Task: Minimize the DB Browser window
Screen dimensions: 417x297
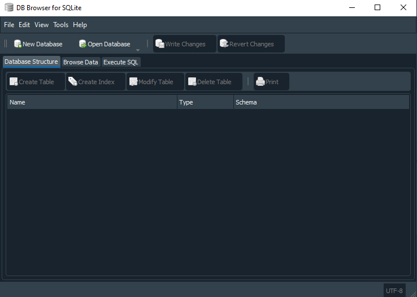Action: (x=352, y=7)
